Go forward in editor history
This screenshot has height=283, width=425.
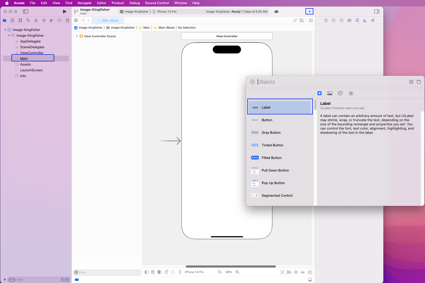tap(88, 20)
